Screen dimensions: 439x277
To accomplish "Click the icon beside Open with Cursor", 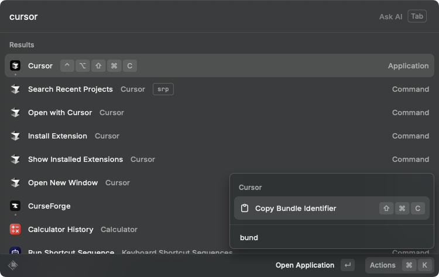I will [x=15, y=113].
